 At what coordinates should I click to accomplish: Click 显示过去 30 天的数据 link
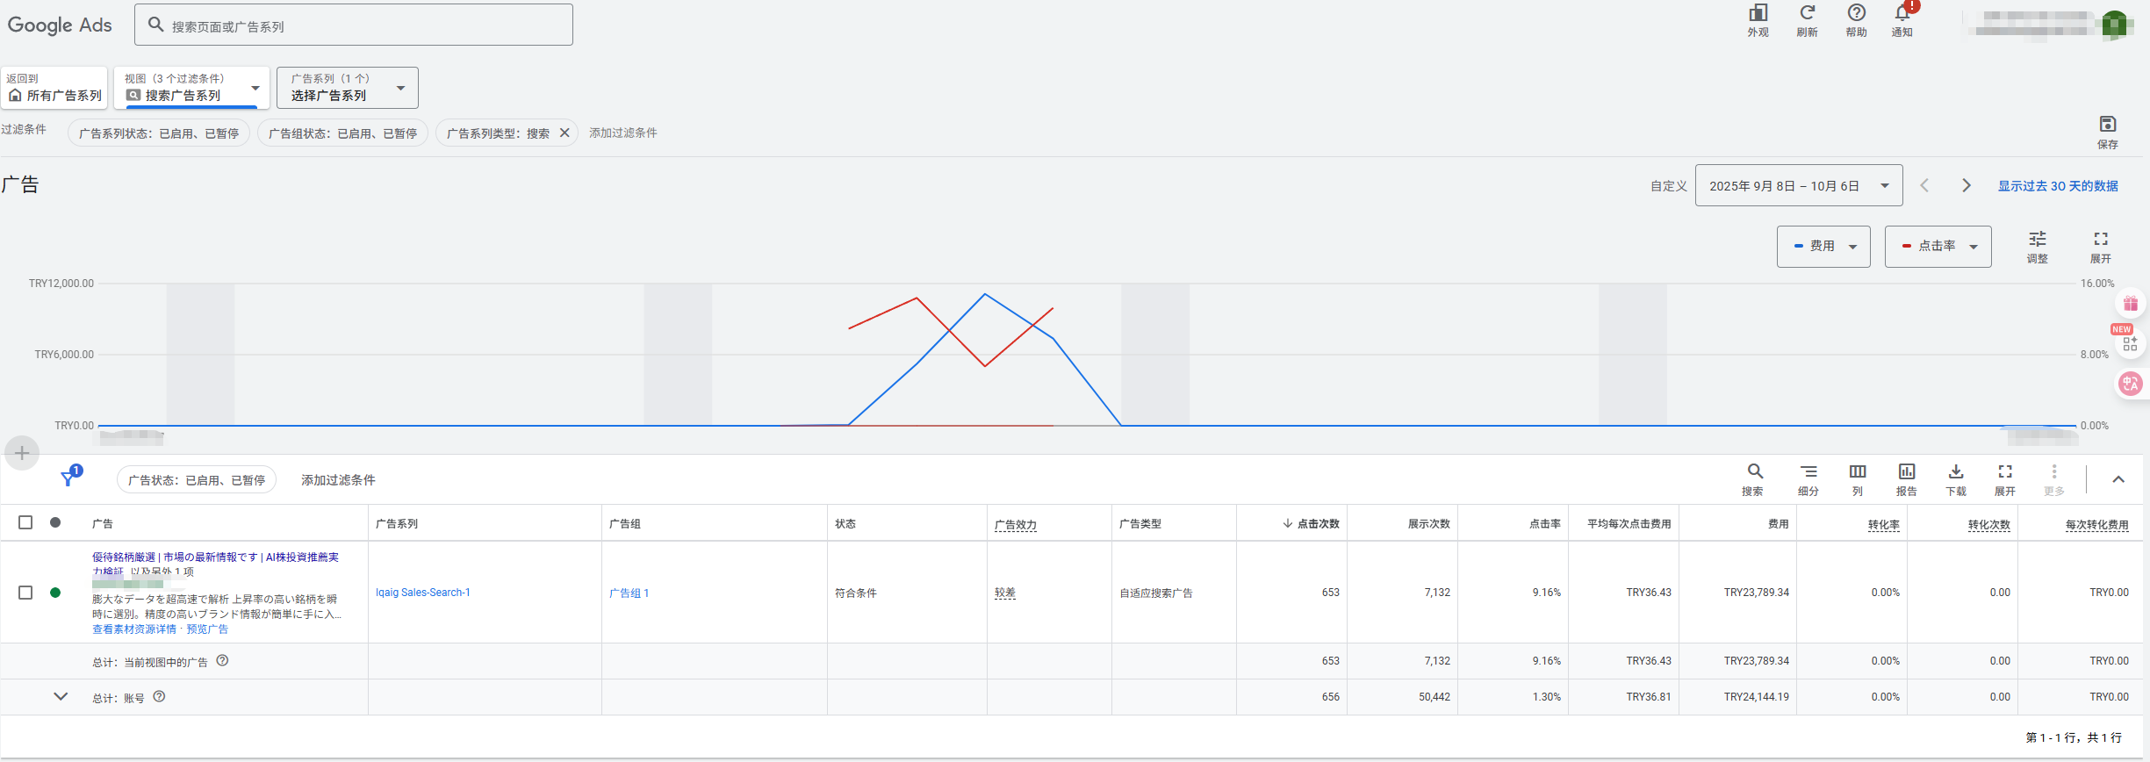pos(2057,186)
